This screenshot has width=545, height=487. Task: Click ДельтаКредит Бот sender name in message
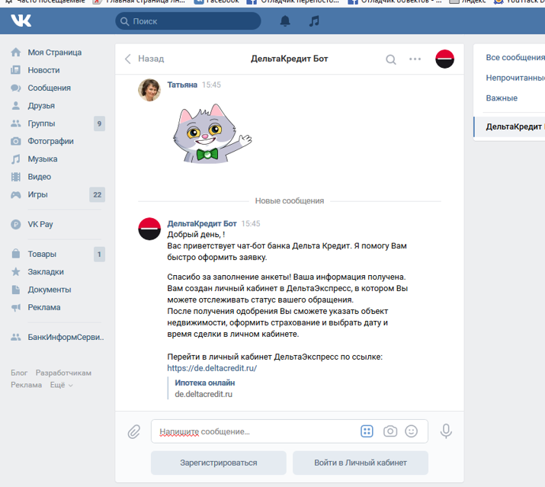click(x=202, y=223)
